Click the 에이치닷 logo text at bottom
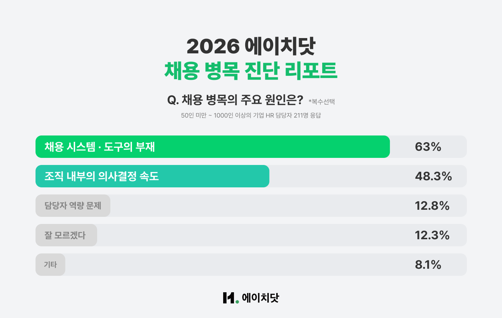This screenshot has width=502, height=318. (x=261, y=298)
